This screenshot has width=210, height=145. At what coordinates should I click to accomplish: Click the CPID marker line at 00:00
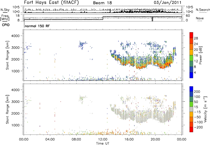(24, 25)
